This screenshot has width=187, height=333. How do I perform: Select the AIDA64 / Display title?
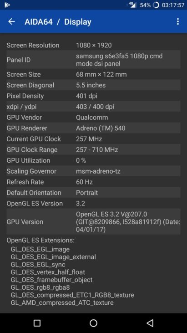[x=58, y=22]
